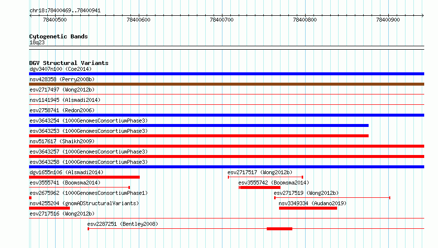Open the esv2717519 (Wong2012b) variant label

(306, 193)
